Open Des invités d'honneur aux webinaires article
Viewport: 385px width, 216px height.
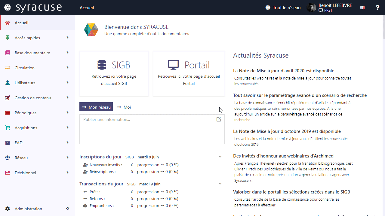pyautogui.click(x=283, y=156)
